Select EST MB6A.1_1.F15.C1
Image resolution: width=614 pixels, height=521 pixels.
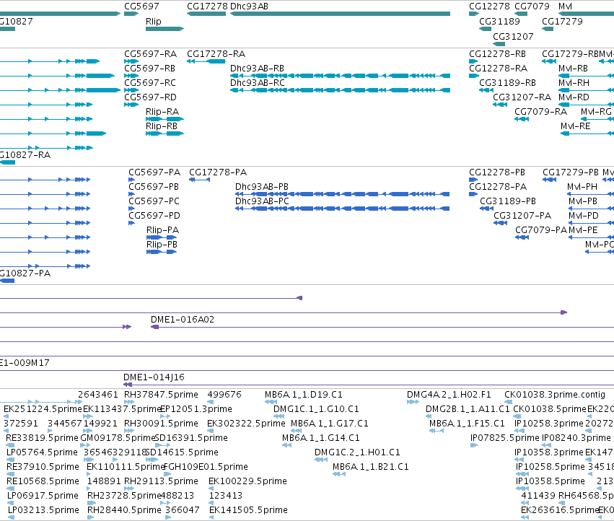437,431
